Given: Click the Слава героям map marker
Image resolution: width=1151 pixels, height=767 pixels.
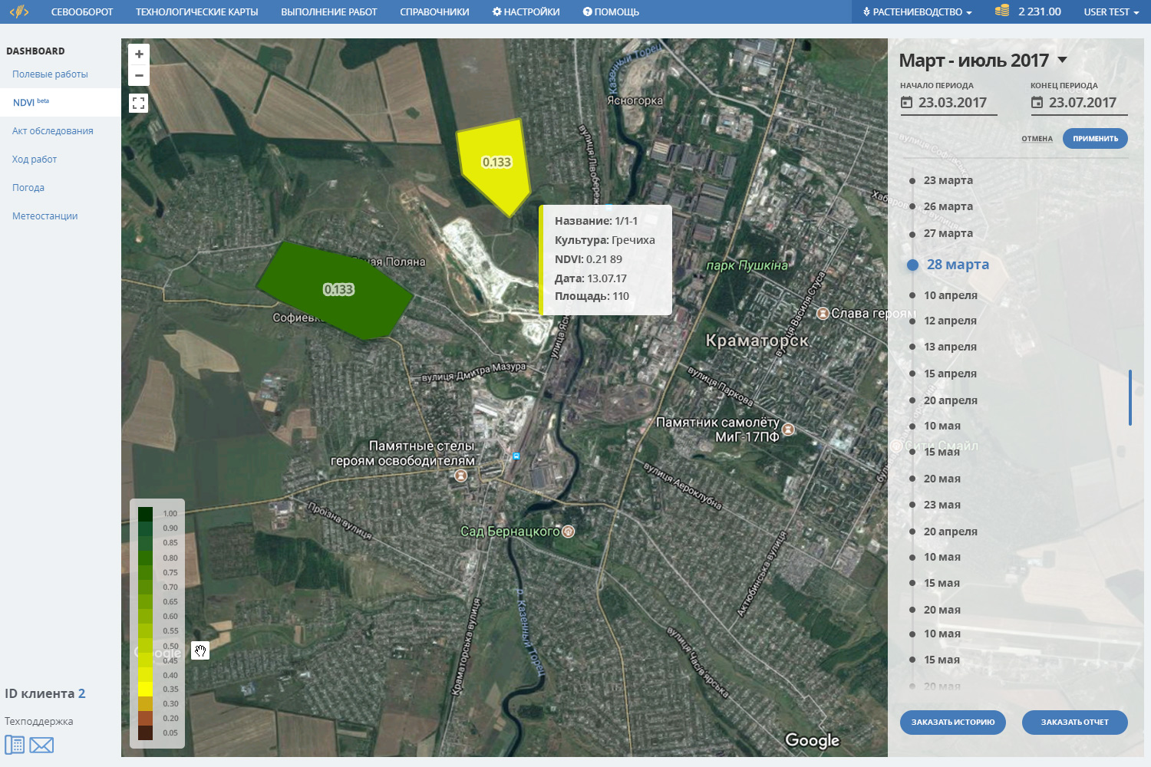Looking at the screenshot, I should pos(823,313).
